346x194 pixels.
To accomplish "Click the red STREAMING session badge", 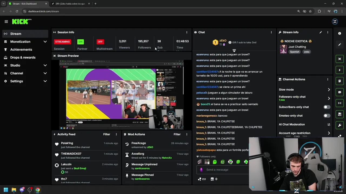I will [x=62, y=42].
